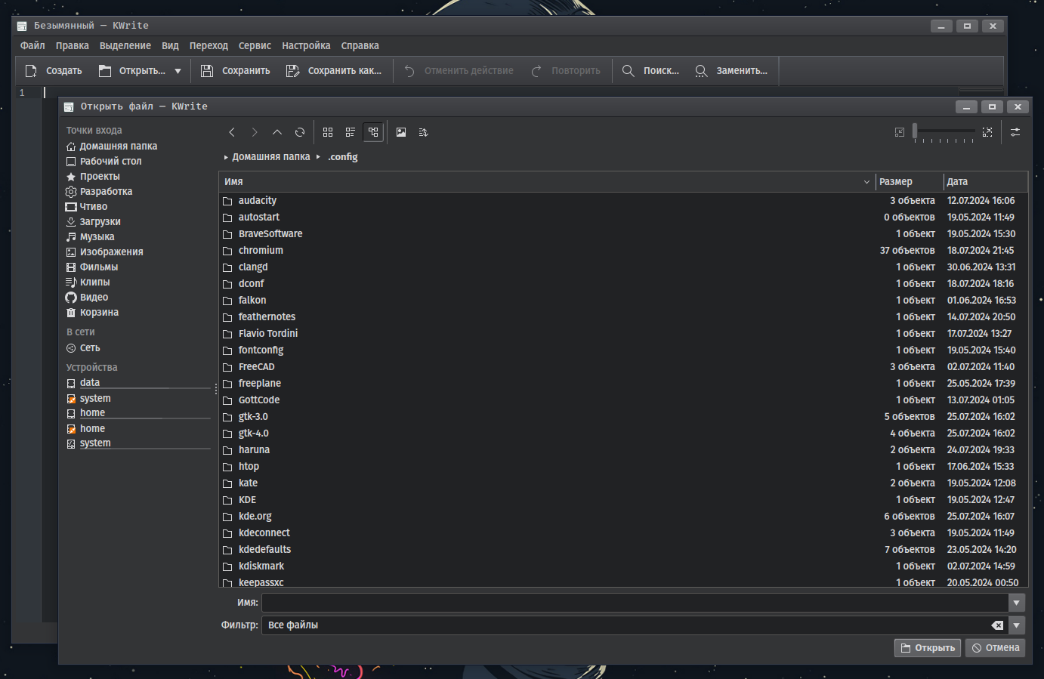The height and width of the screenshot is (679, 1044).
Task: Open the Настройка menu
Action: pos(306,45)
